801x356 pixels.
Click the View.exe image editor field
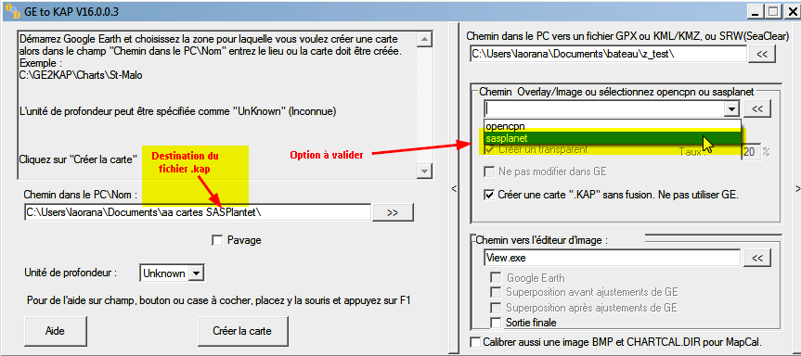612,258
